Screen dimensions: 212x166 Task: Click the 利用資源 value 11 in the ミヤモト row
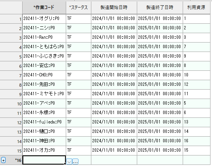[x=197, y=94]
